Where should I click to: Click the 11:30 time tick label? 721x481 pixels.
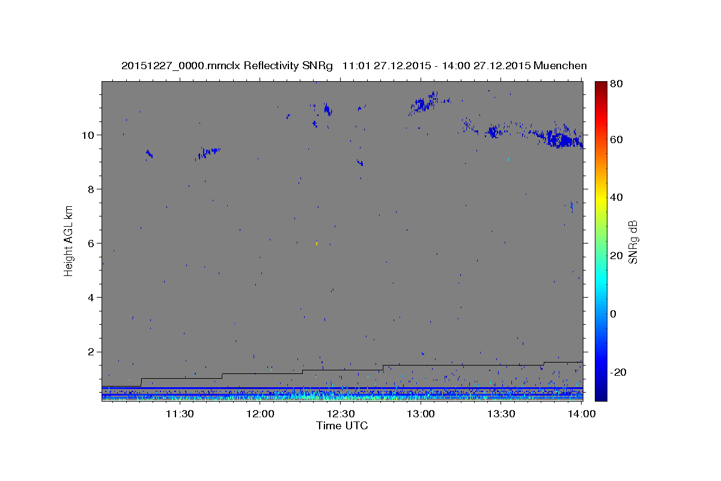pos(179,414)
